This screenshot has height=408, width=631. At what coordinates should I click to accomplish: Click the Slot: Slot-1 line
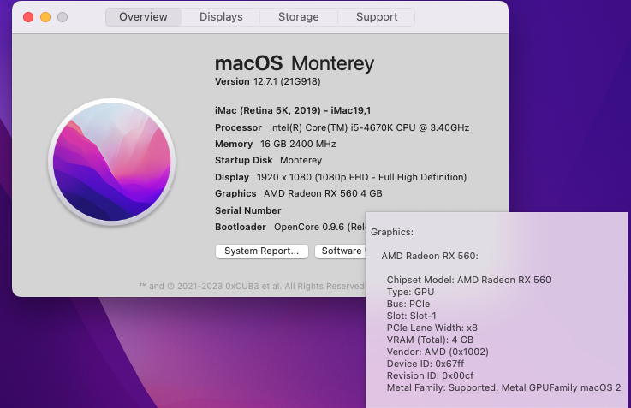tap(411, 316)
